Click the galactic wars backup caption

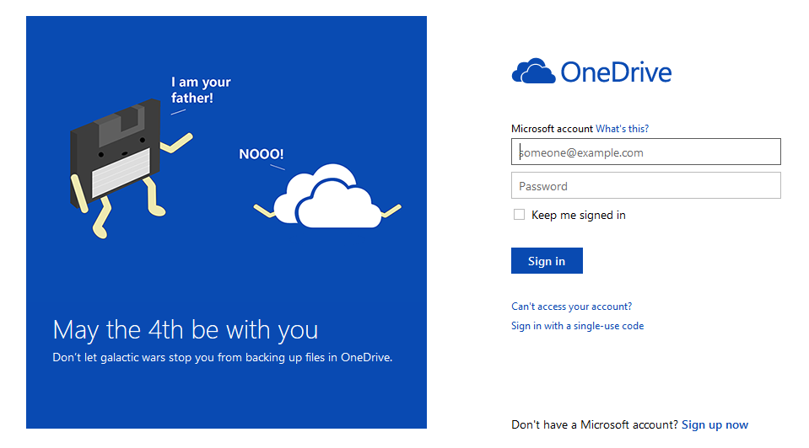223,357
